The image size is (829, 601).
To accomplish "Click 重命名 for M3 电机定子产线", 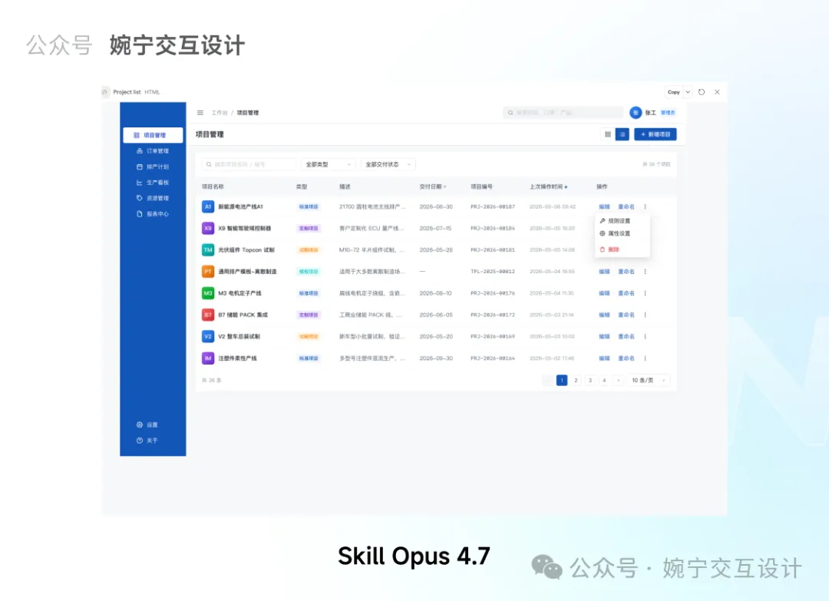I will click(626, 293).
